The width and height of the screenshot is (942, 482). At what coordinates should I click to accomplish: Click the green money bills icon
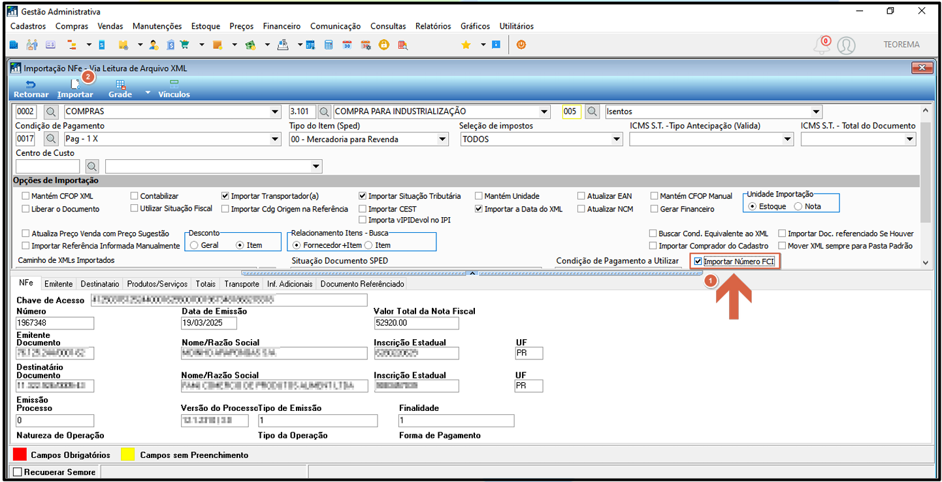(x=250, y=45)
